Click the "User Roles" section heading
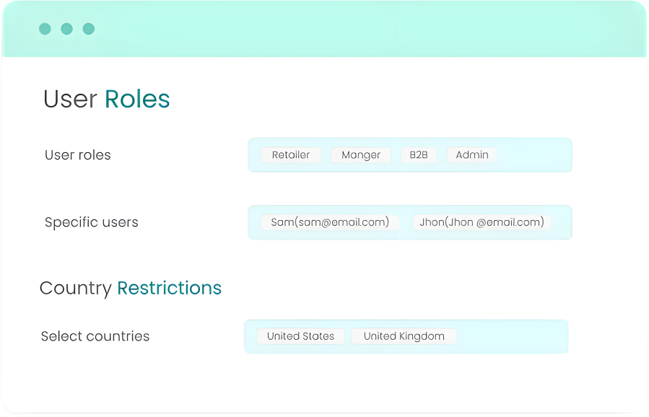Viewport: 649px width, 417px height. point(107,99)
